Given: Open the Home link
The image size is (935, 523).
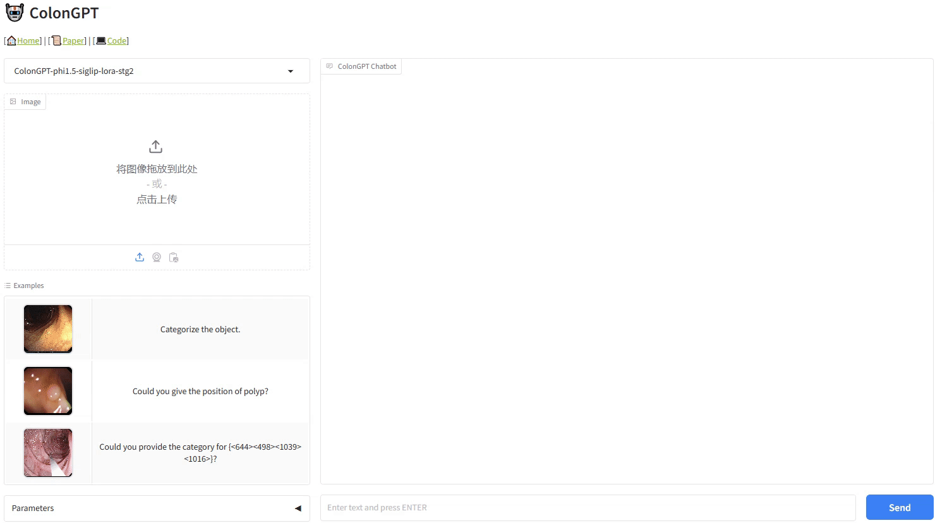Looking at the screenshot, I should click(x=28, y=40).
